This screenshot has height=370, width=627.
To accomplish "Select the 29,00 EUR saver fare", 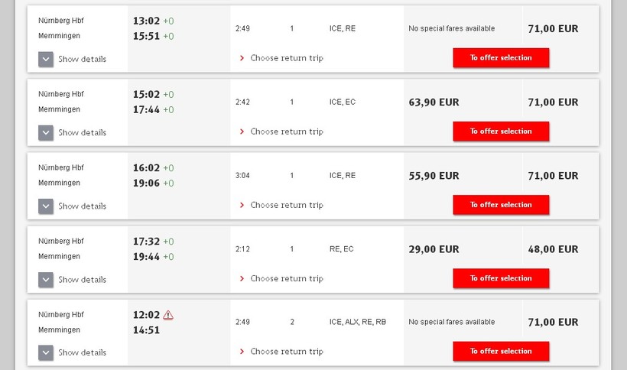I will (434, 249).
